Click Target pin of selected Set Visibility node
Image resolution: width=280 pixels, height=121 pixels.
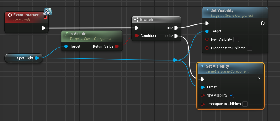tap(203, 87)
